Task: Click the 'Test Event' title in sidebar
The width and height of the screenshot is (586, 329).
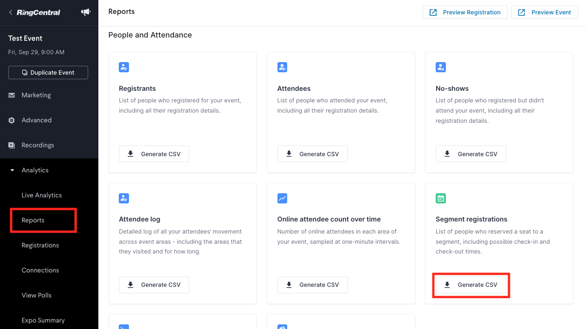Action: coord(26,38)
